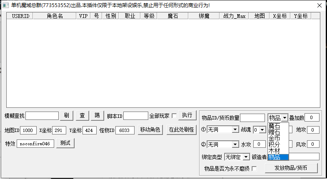Click the 地图 column header
This screenshot has height=179, width=327.
tap(259, 16)
